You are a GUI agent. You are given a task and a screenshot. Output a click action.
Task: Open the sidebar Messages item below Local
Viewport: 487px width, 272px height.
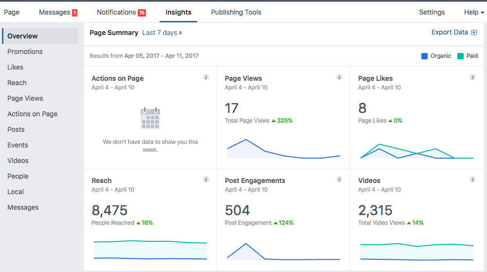[23, 207]
